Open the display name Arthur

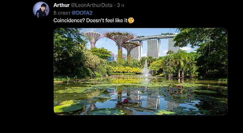(61, 5)
